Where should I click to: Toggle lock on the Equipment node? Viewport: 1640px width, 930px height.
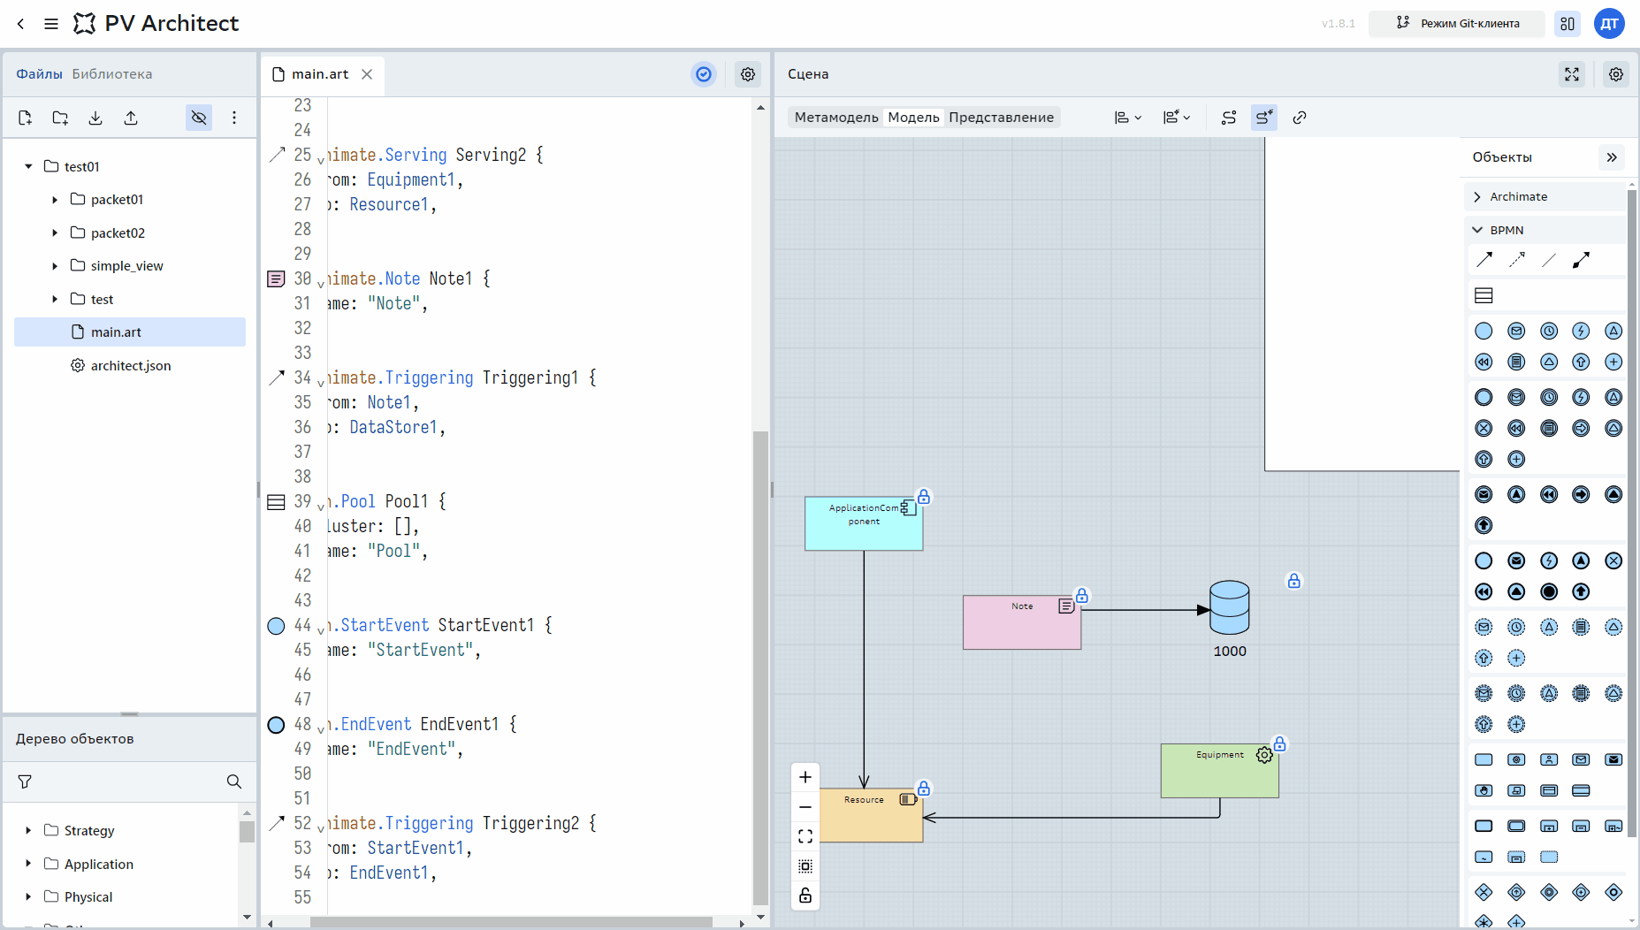point(1280,743)
